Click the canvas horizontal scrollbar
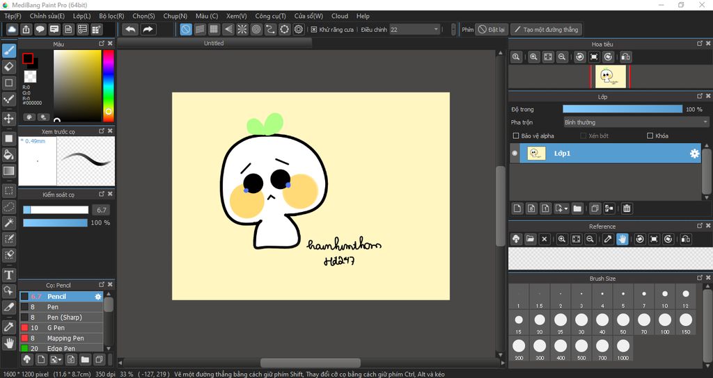Screen dimensions: 713x378 click(x=310, y=363)
